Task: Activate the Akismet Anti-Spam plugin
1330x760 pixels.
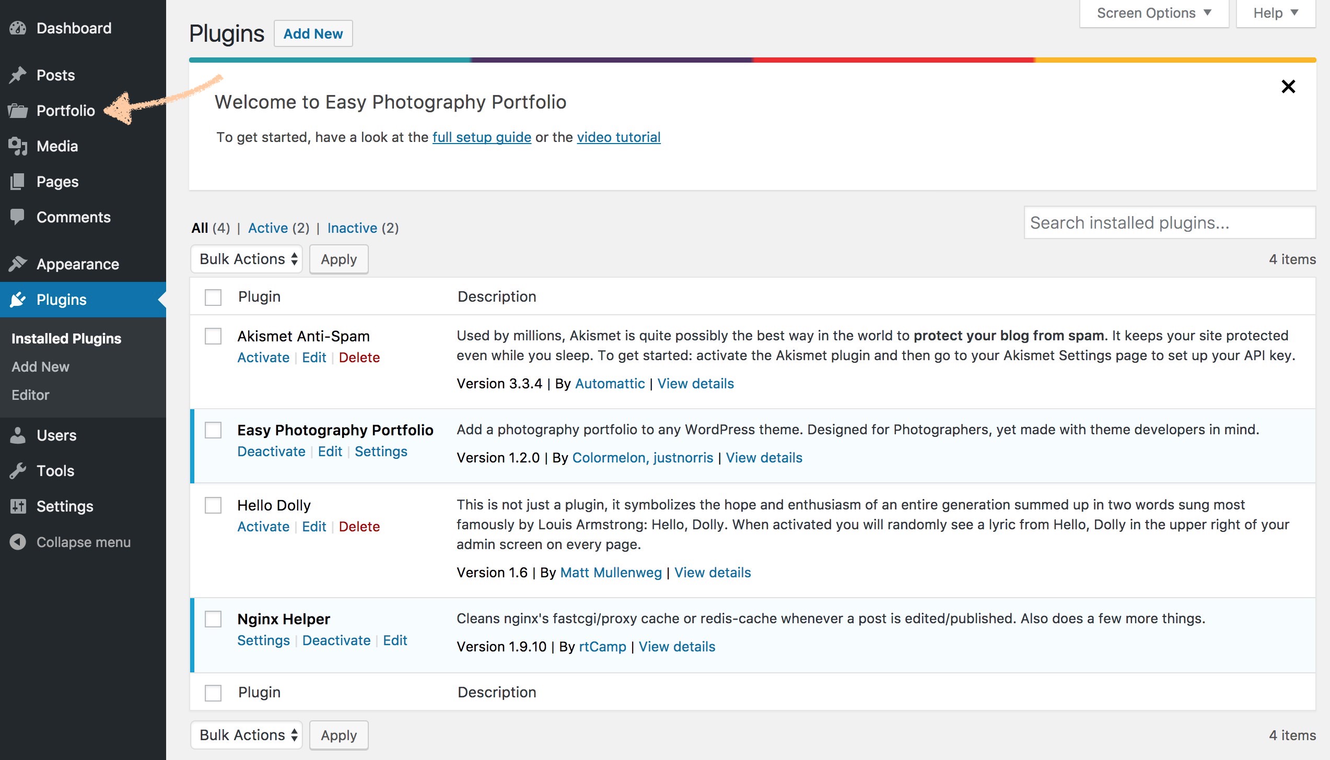Action: tap(263, 358)
